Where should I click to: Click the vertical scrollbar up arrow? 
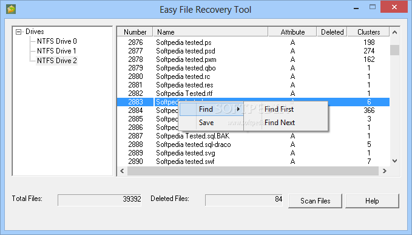point(394,32)
